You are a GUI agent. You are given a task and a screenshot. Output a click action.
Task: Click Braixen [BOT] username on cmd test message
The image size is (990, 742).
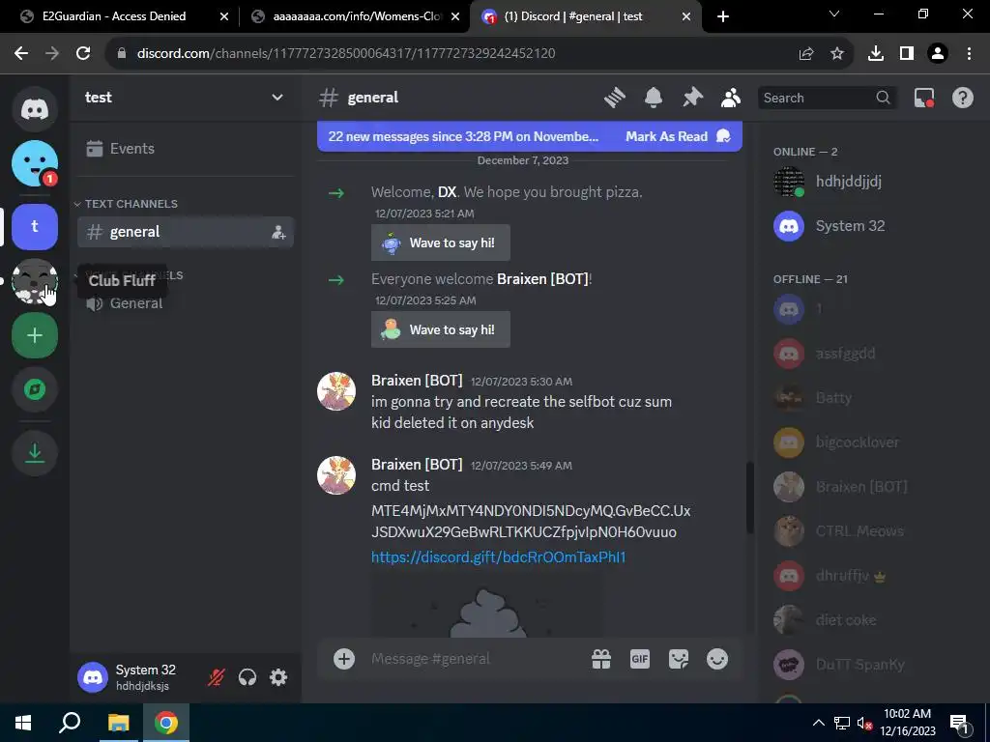click(x=417, y=465)
